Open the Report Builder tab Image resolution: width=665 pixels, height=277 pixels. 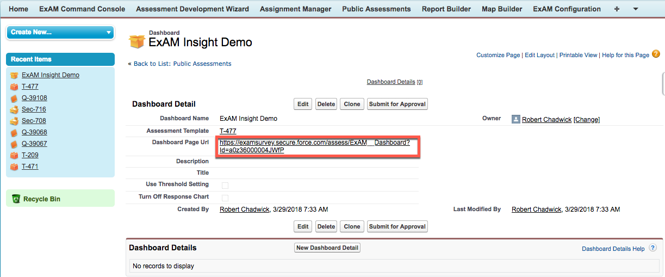[446, 9]
